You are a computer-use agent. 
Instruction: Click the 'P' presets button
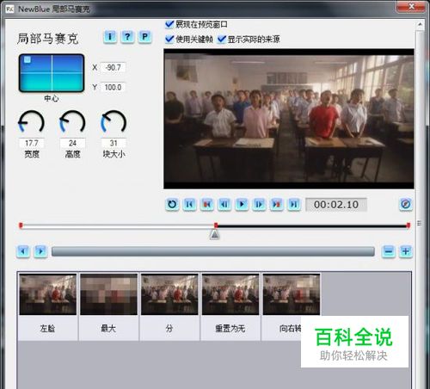(x=144, y=37)
